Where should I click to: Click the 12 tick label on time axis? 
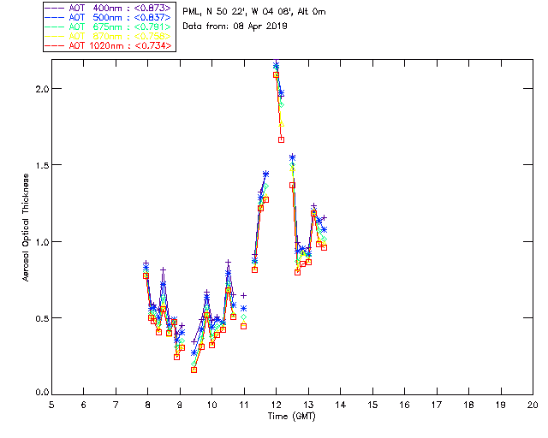(276, 404)
